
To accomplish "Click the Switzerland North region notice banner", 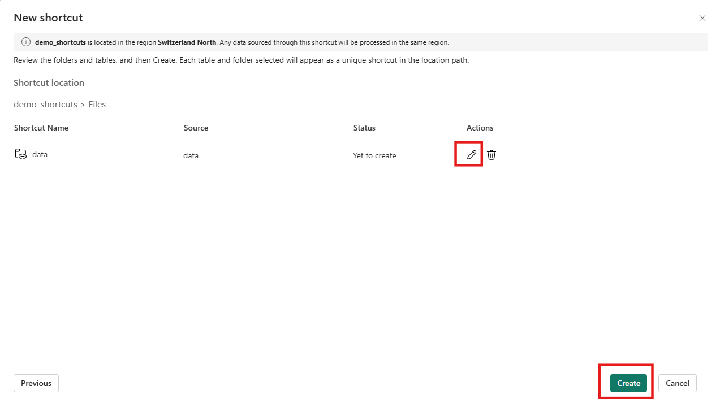I will click(360, 41).
